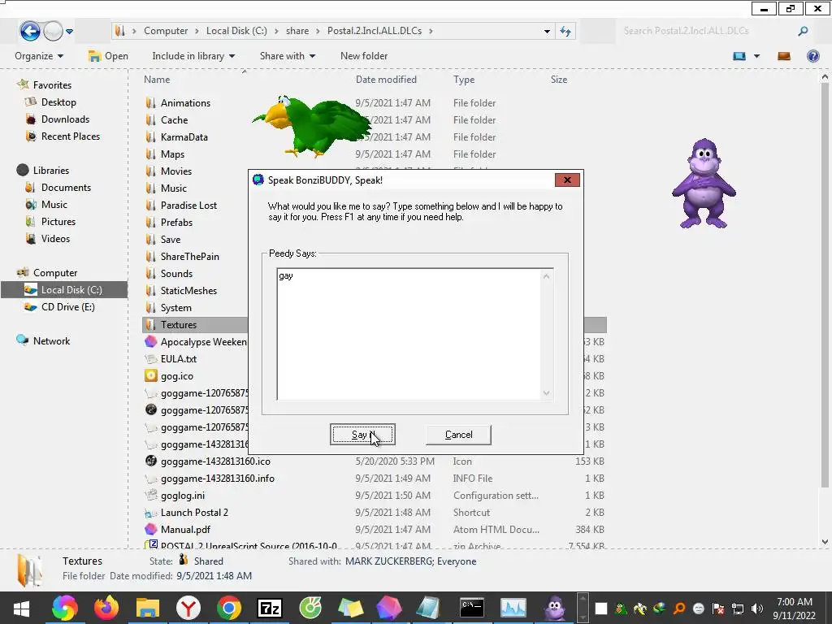The width and height of the screenshot is (832, 624).
Task: Expand the chevron after Postal.2.Incl.ALL.DLCs breadcrumb
Action: pyautogui.click(x=431, y=31)
